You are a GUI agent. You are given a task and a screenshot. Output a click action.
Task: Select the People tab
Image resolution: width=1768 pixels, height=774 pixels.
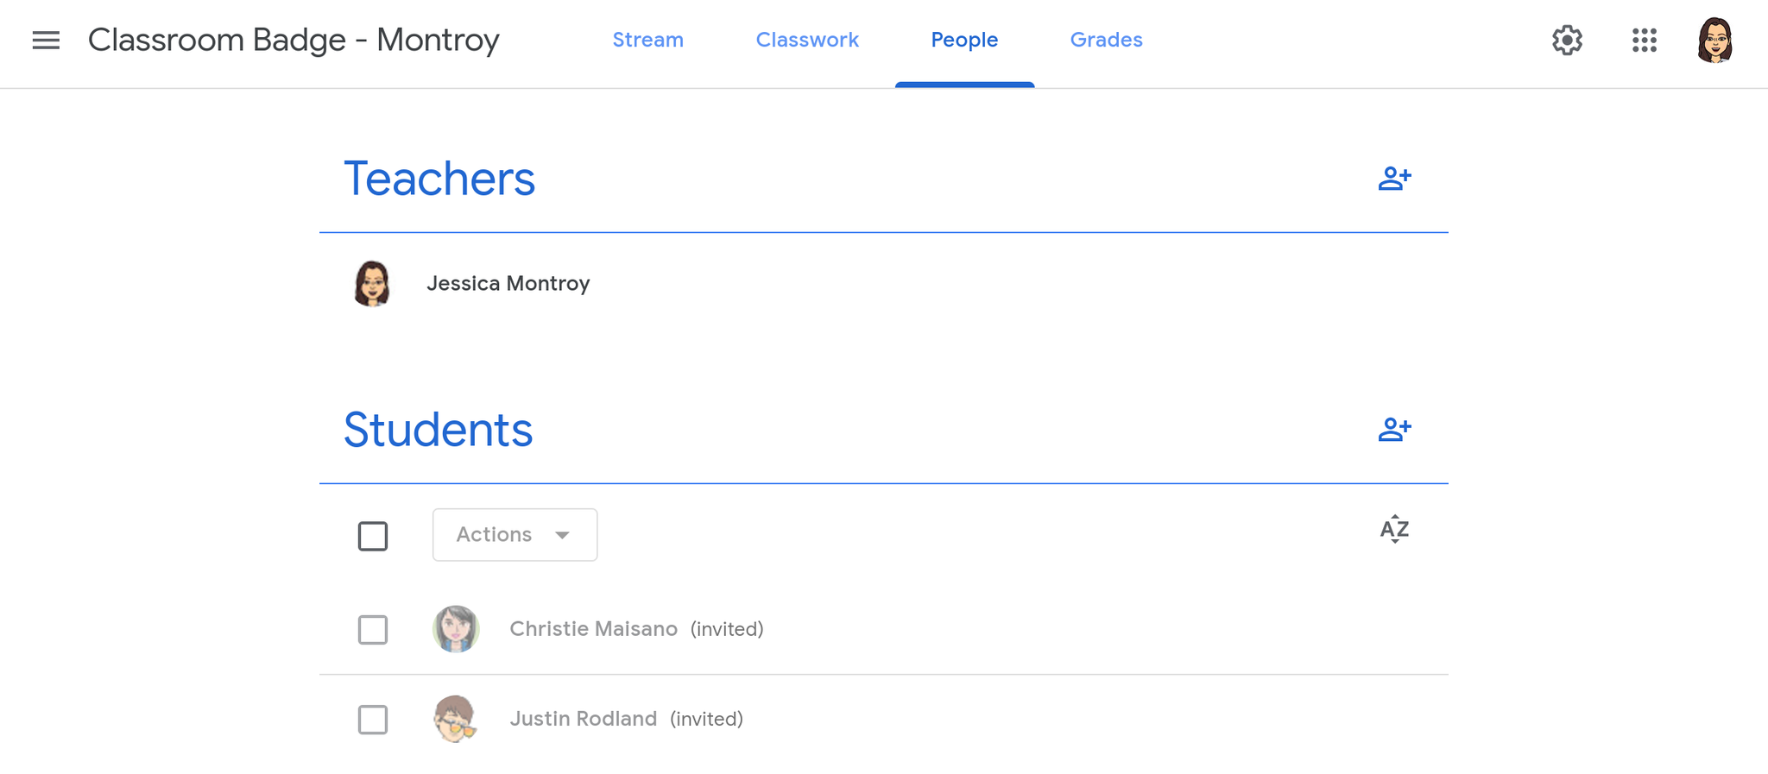point(964,41)
